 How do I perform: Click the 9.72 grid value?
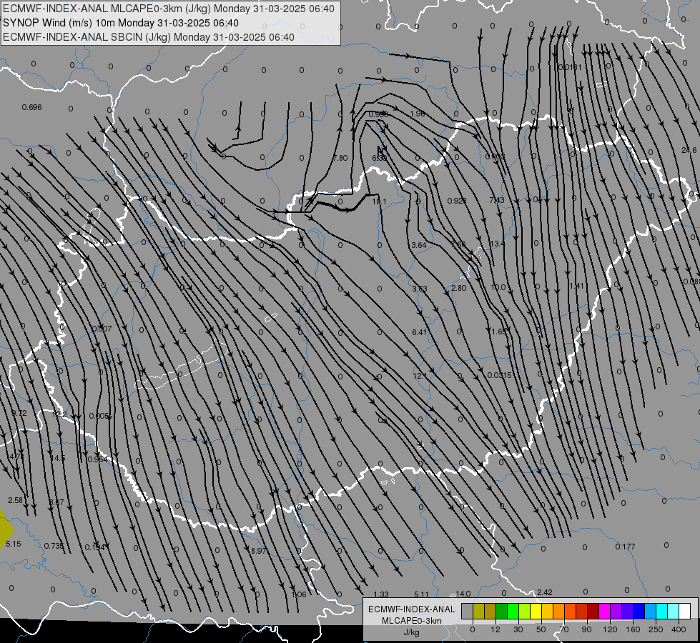point(19,413)
